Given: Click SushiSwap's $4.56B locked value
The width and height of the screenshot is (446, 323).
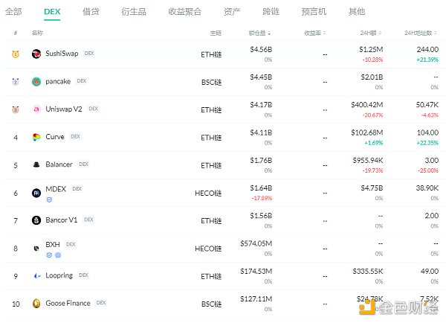Looking at the screenshot, I should point(261,50).
